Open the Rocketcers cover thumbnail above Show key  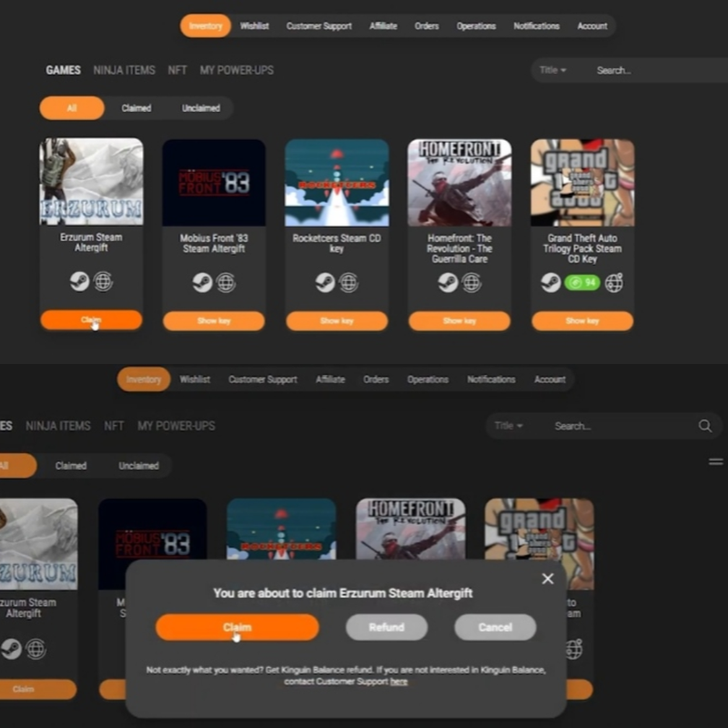click(x=337, y=183)
